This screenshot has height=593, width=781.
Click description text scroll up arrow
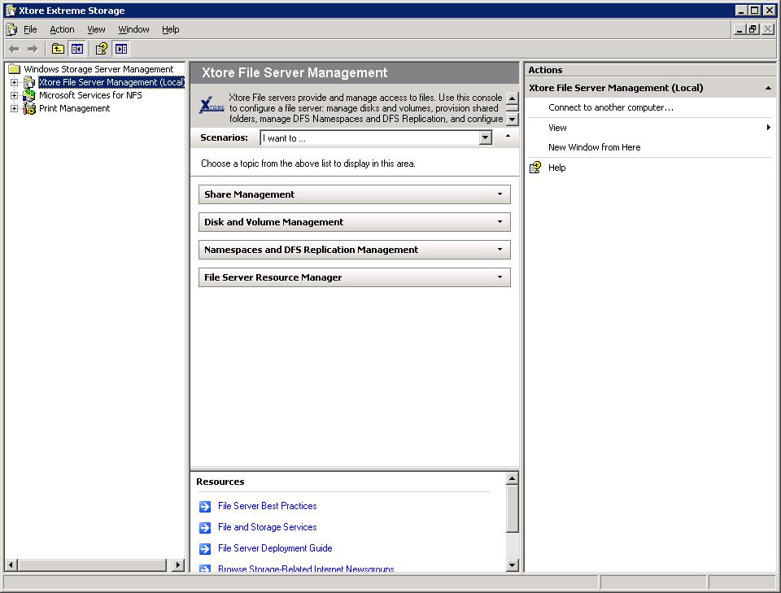tap(512, 98)
